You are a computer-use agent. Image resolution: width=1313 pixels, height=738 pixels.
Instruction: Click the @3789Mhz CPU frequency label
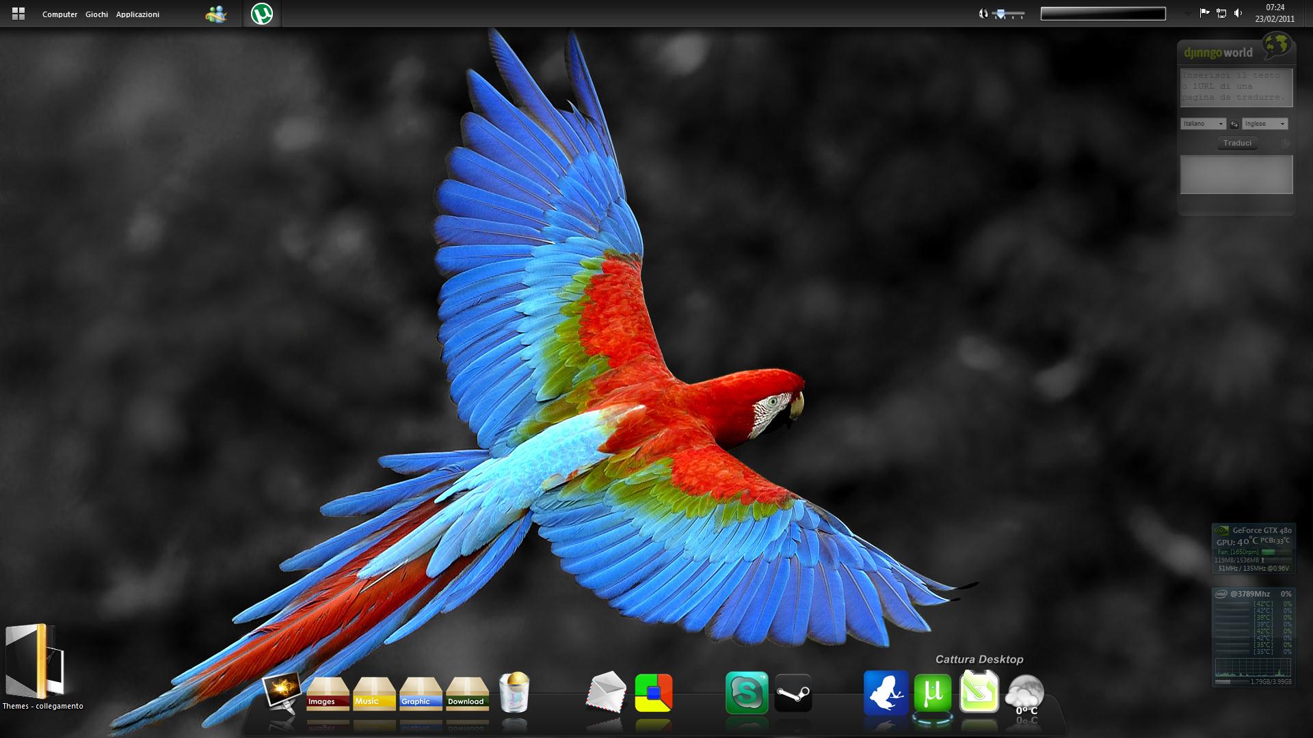point(1249,594)
